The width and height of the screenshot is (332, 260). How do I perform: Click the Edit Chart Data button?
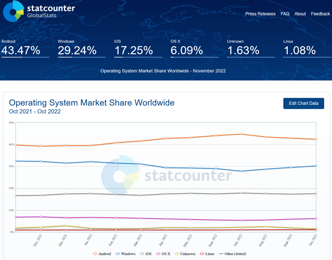pyautogui.click(x=303, y=103)
